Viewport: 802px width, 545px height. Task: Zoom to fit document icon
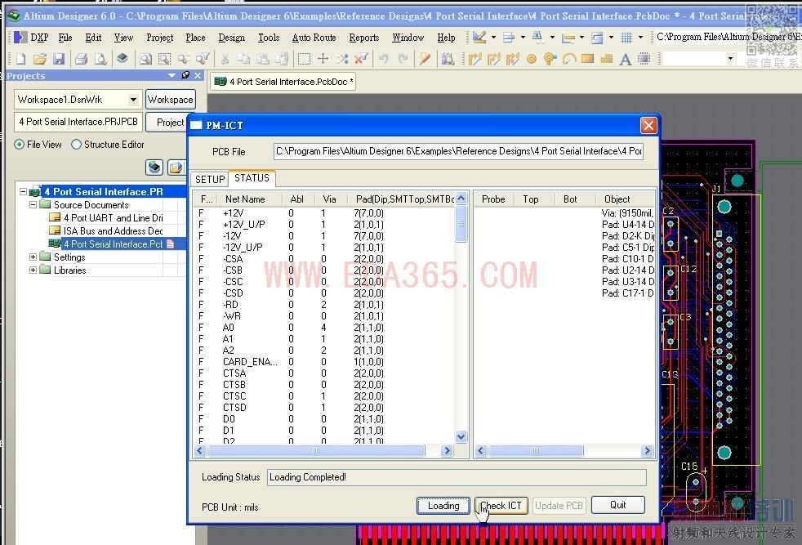pos(145,59)
